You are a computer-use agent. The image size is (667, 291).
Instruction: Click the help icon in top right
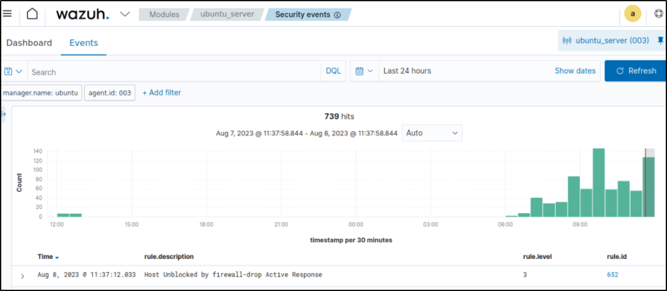tap(659, 14)
